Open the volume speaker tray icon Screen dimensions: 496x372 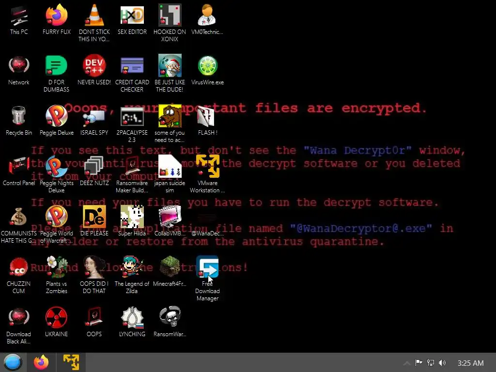coord(442,362)
